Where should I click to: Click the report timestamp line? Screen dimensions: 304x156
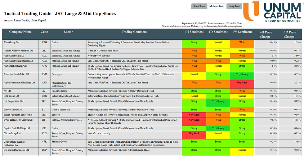212,23
